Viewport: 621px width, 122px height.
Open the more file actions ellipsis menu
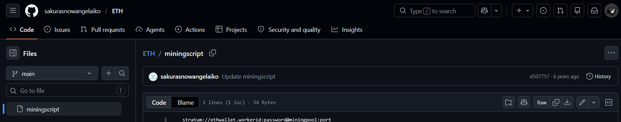[611, 53]
